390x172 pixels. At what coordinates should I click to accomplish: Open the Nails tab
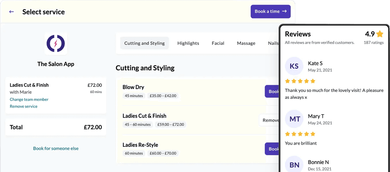coord(273,43)
